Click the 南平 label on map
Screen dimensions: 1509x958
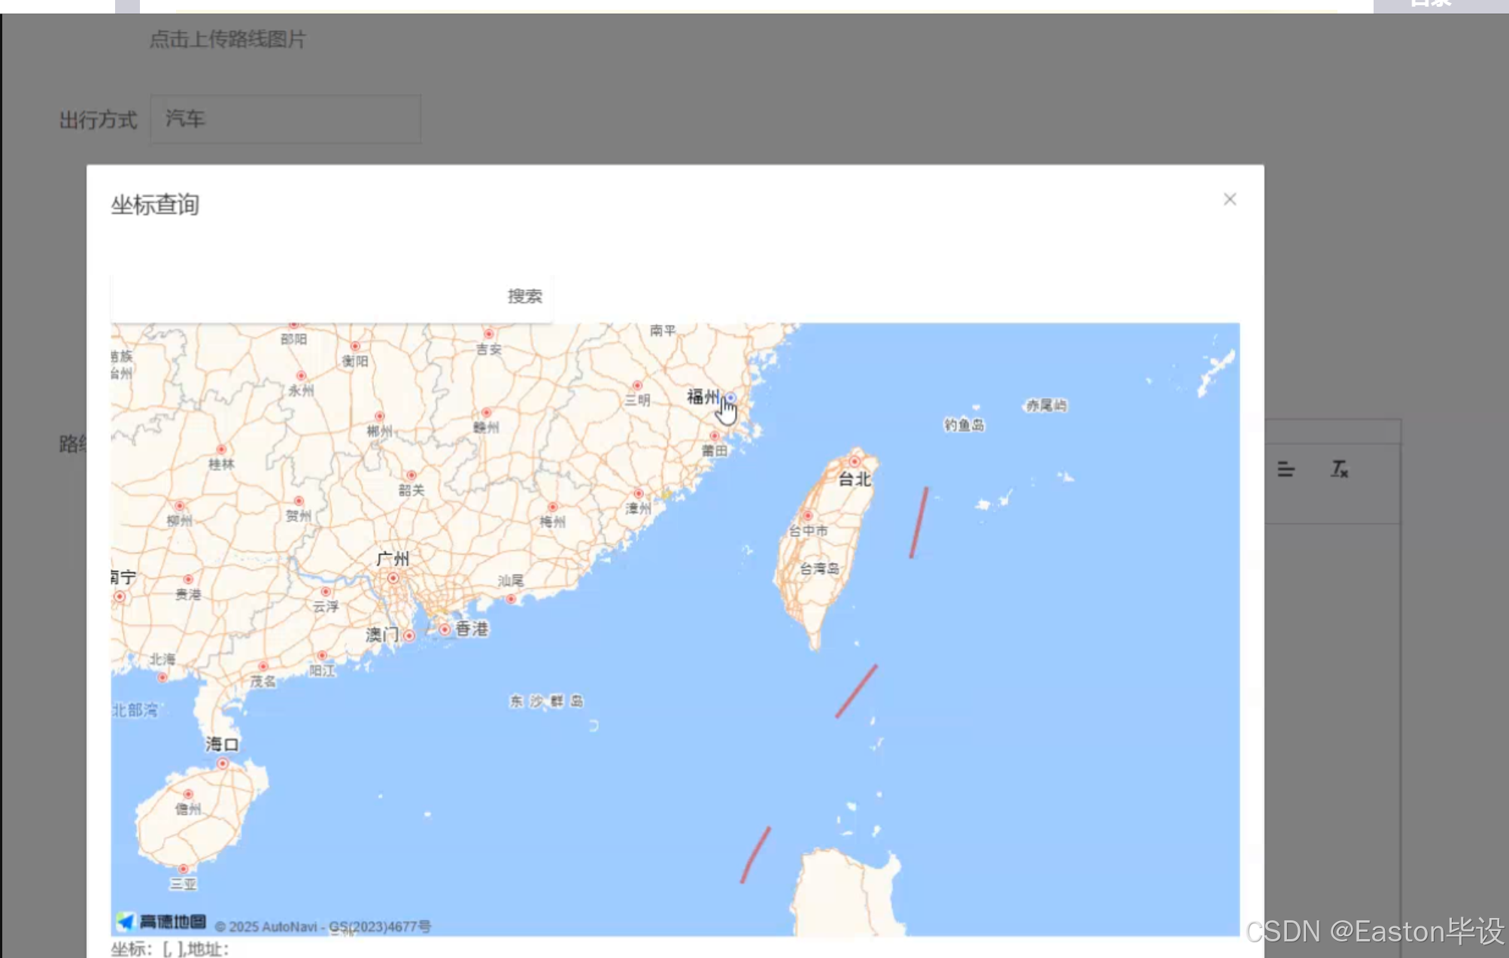click(663, 330)
